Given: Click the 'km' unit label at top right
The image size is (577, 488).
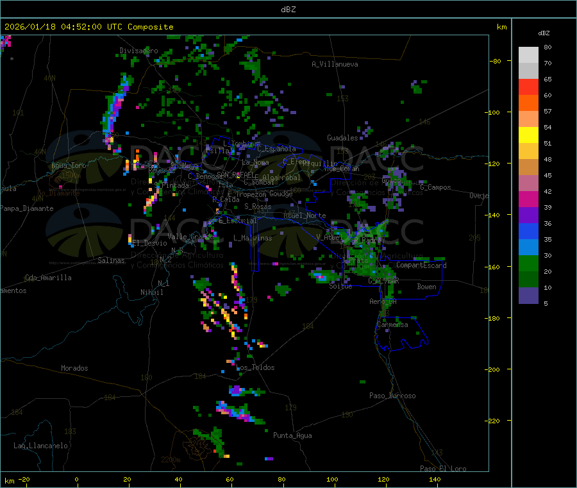Looking at the screenshot, I should pyautogui.click(x=501, y=27).
